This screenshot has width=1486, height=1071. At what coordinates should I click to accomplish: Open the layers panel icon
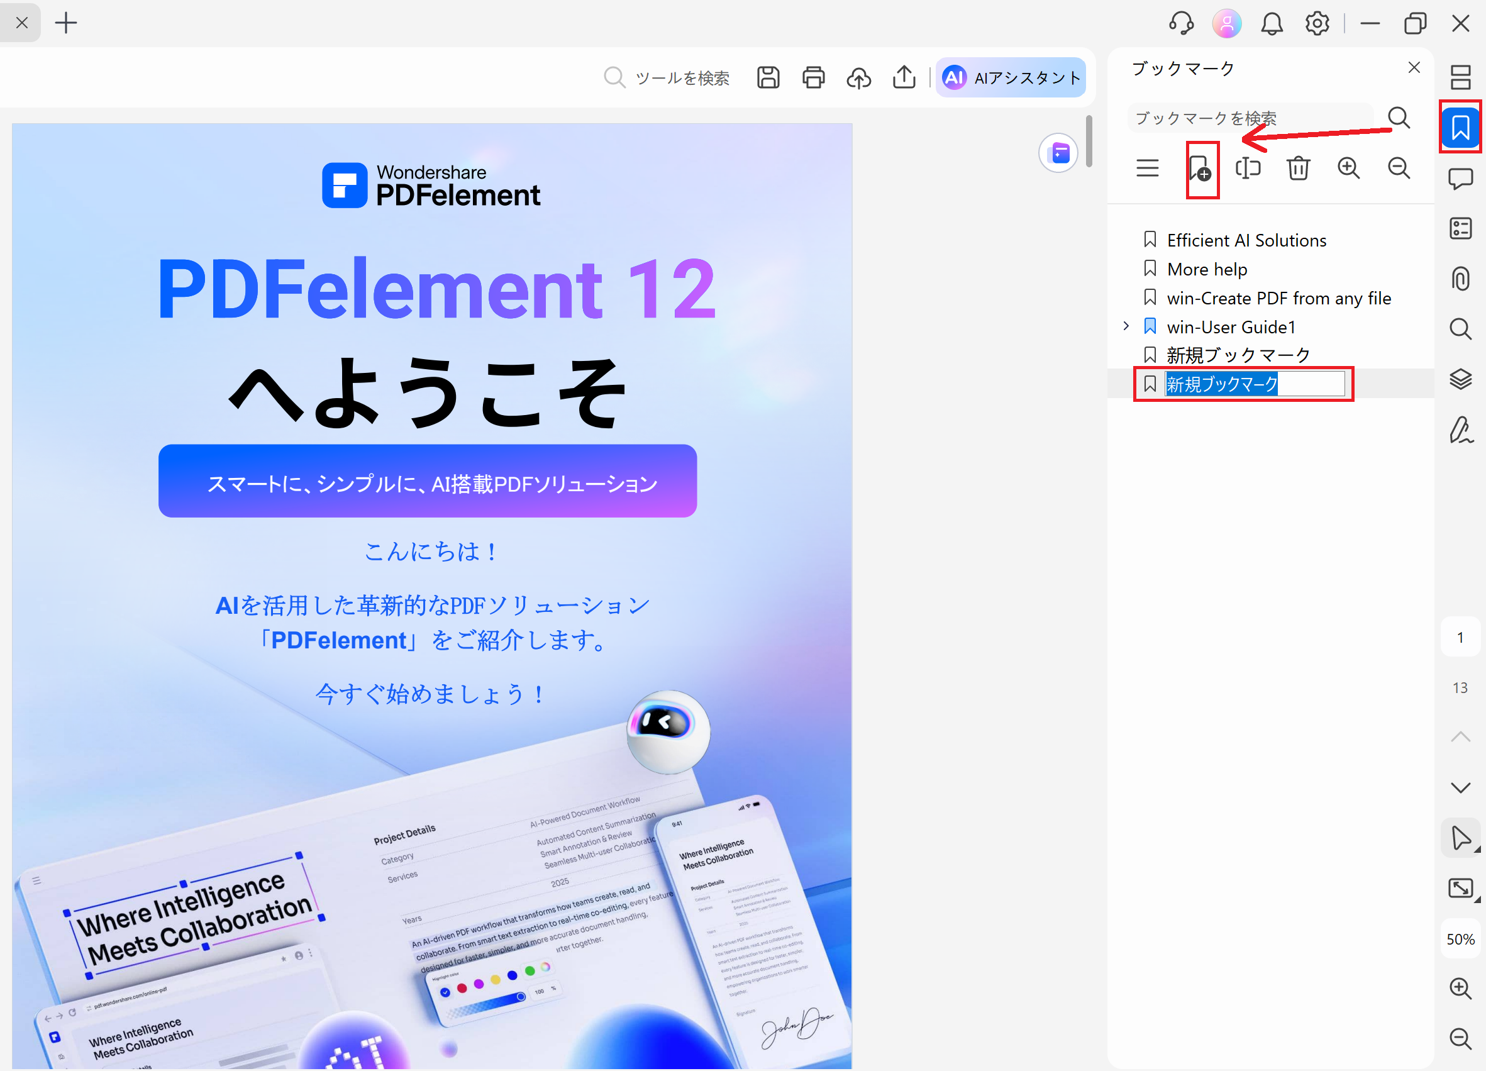click(1460, 379)
